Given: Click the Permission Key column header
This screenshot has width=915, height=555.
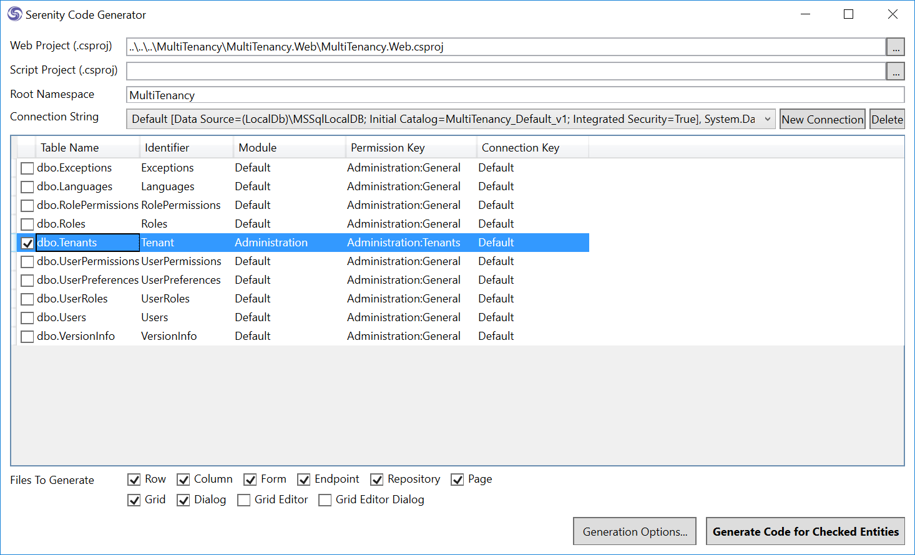Looking at the screenshot, I should (387, 148).
